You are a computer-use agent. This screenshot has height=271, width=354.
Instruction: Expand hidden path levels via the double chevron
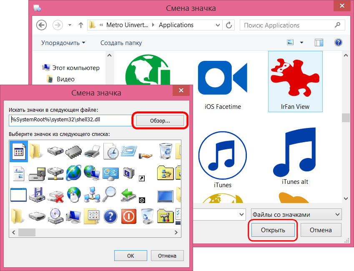pyautogui.click(x=101, y=25)
